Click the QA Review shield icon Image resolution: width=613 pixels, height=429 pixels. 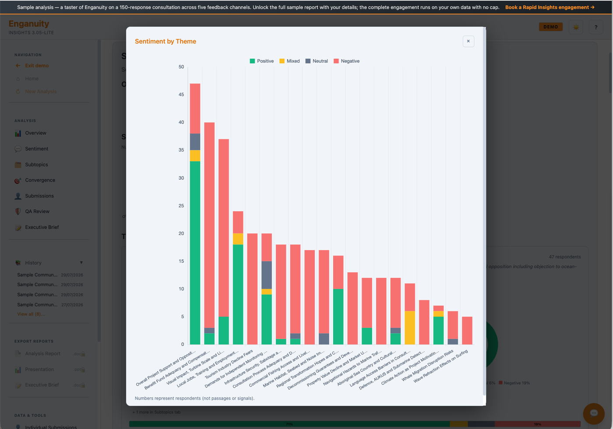click(x=18, y=211)
